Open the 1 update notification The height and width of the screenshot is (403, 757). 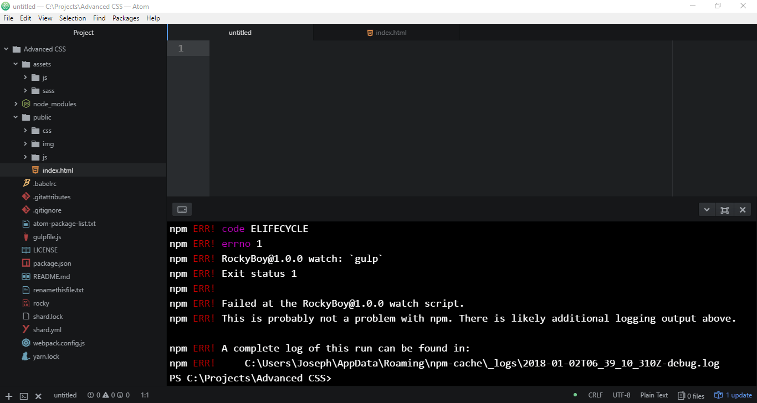pos(733,395)
